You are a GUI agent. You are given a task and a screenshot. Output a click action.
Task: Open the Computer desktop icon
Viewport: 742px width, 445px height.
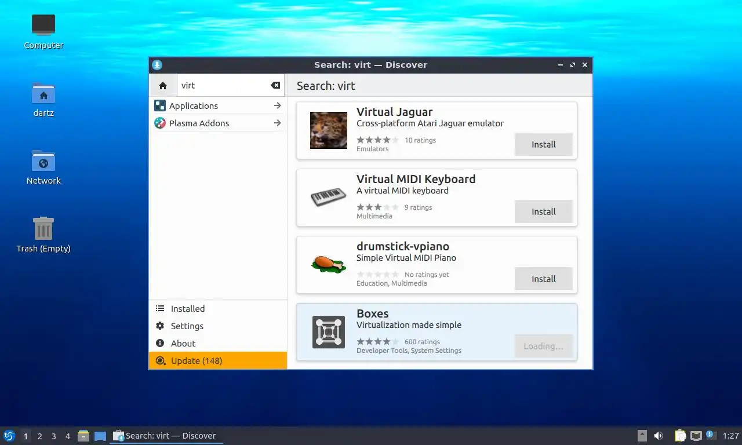click(x=43, y=32)
